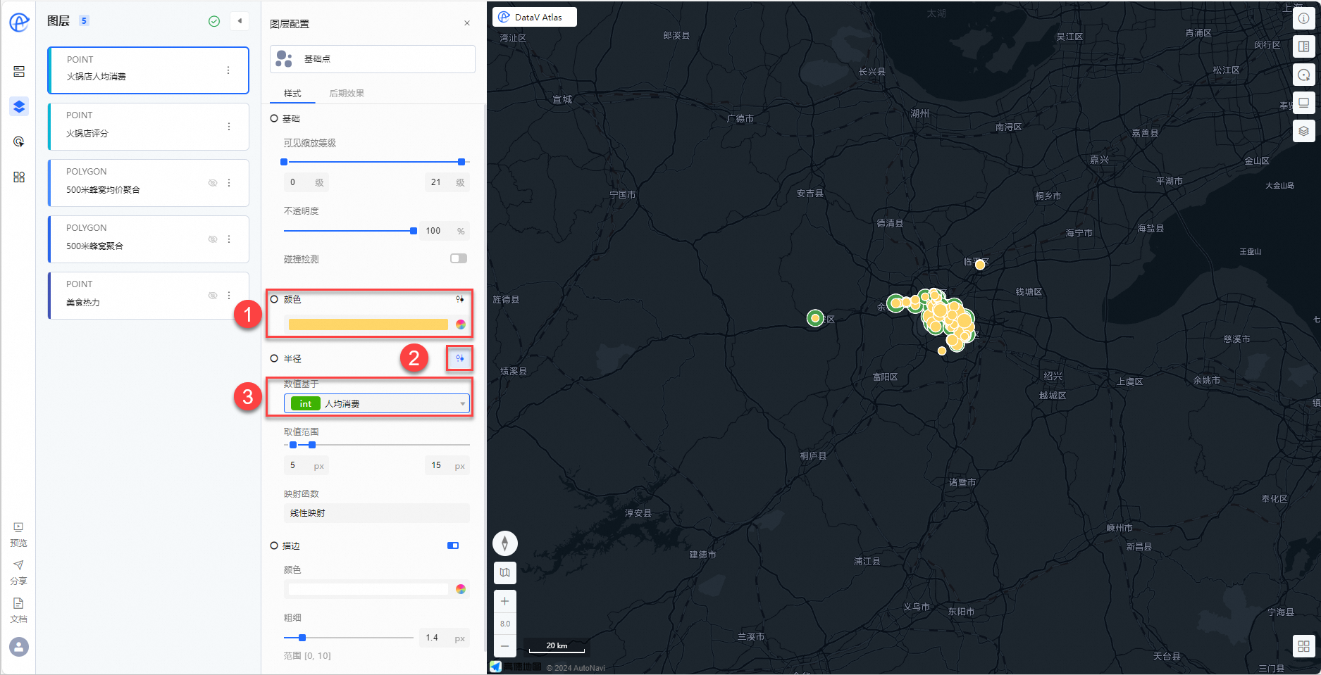Click the user avatar icon
The height and width of the screenshot is (675, 1321).
pyautogui.click(x=19, y=646)
